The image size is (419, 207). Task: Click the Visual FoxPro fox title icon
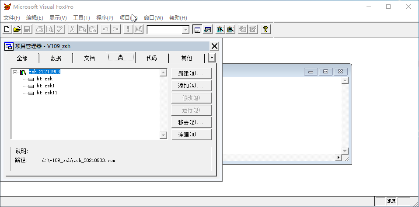(x=7, y=7)
